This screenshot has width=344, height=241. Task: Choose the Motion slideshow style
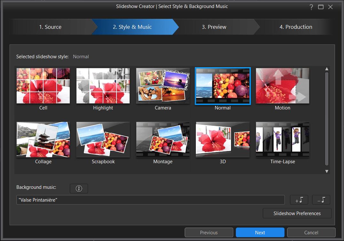pos(283,85)
